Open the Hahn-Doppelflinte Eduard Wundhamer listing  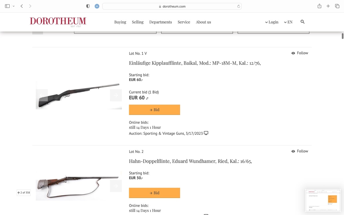tap(190, 161)
